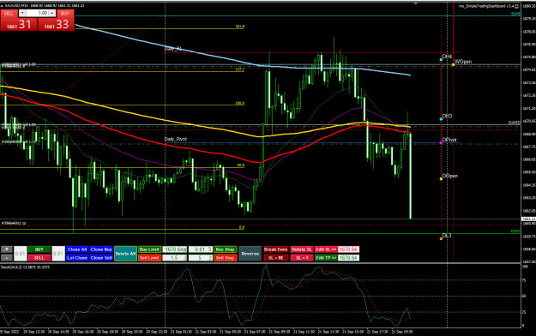
Task: Click the Sell Limit button
Action: click(x=149, y=258)
